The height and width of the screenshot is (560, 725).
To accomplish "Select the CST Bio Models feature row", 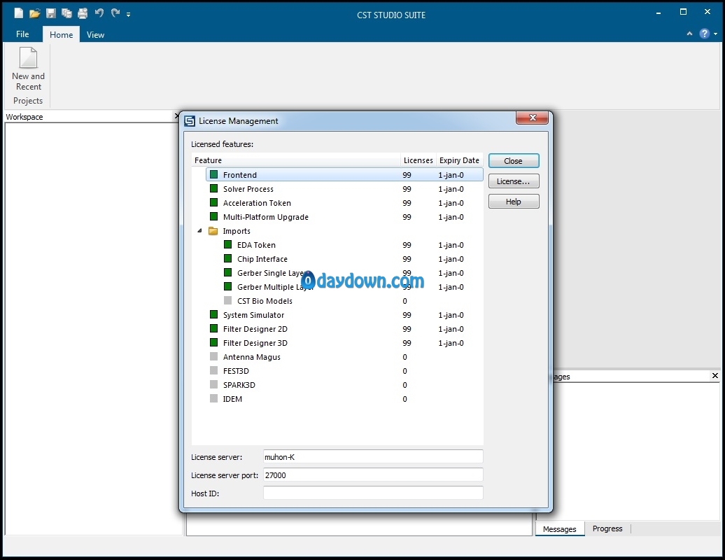I will (351, 301).
